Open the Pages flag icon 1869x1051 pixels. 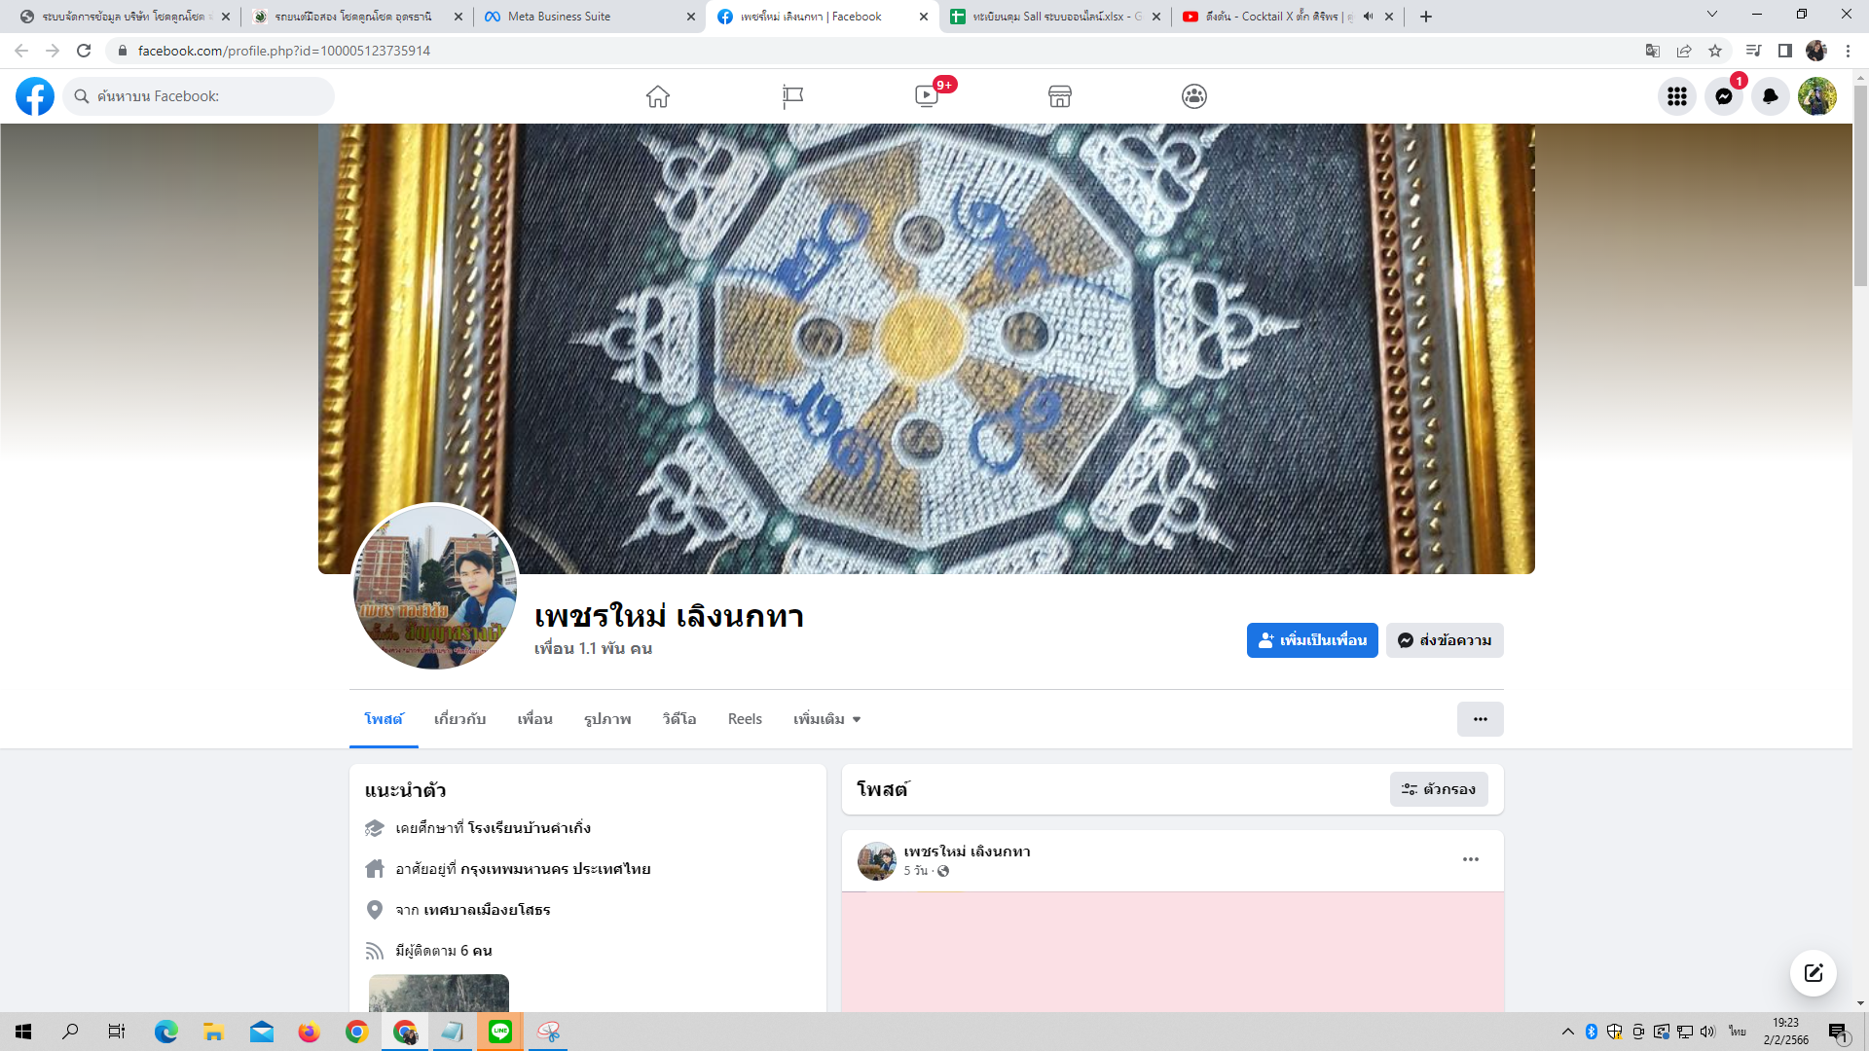[792, 96]
